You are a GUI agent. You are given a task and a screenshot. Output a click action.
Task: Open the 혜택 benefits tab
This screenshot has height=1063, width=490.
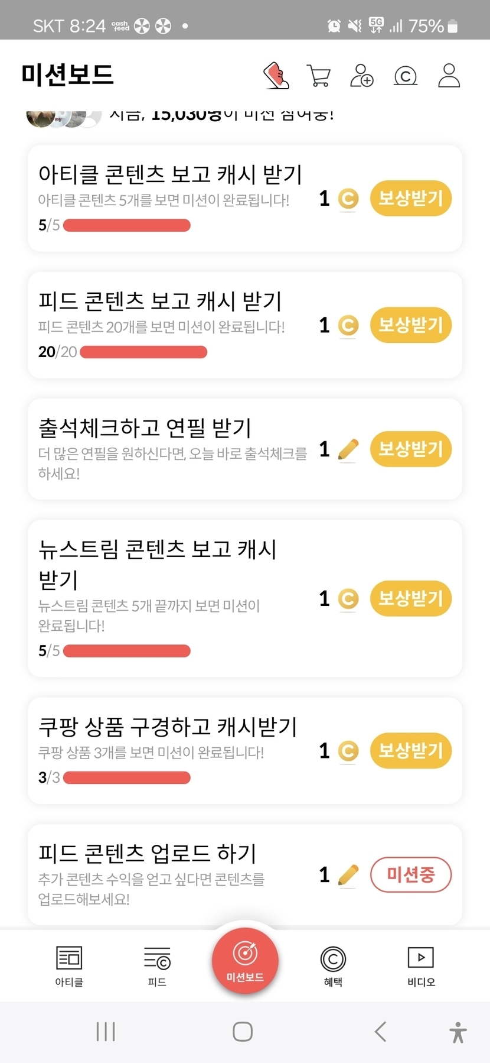333,966
